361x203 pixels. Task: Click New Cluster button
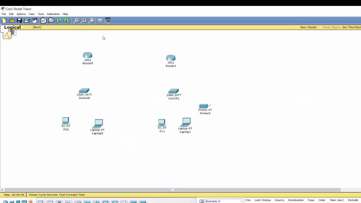(x=309, y=27)
